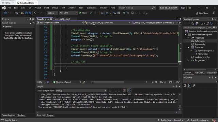Open the App.config file
The height and width of the screenshot is (122, 218).
coord(200,44)
